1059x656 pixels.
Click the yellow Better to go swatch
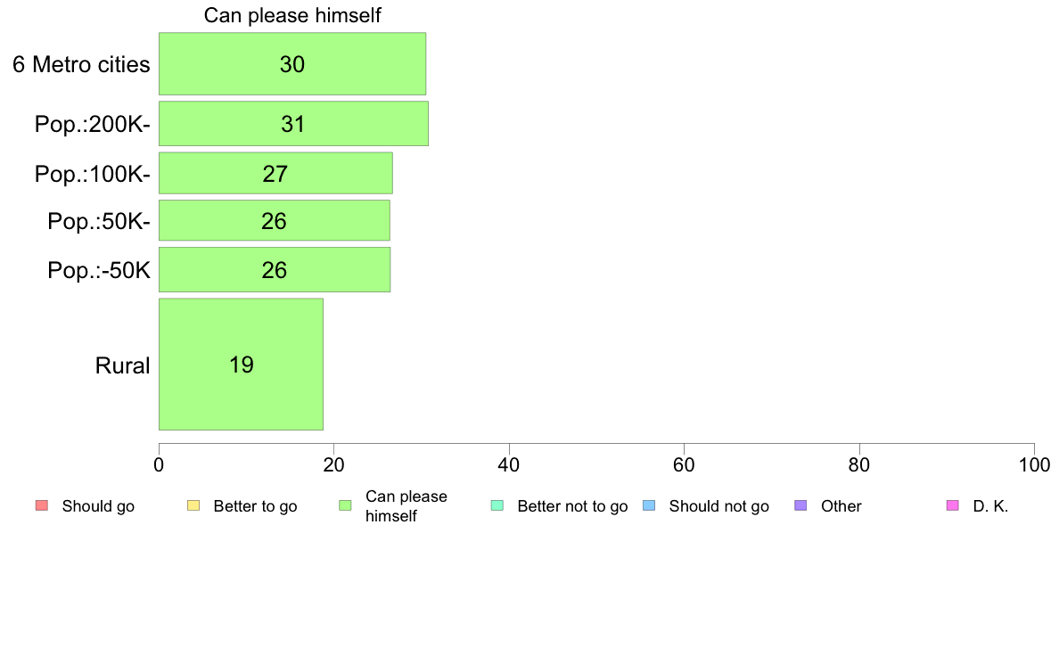[193, 505]
